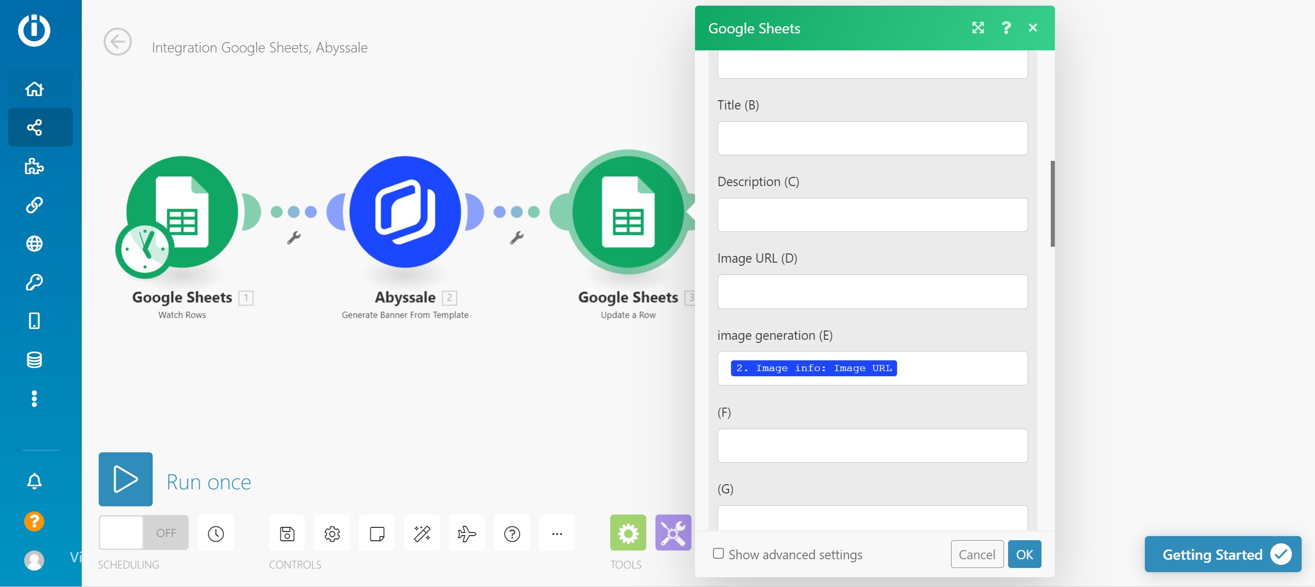Click scenario title Integration Google Sheets, Abyssale
This screenshot has height=587, width=1315.
tap(260, 47)
